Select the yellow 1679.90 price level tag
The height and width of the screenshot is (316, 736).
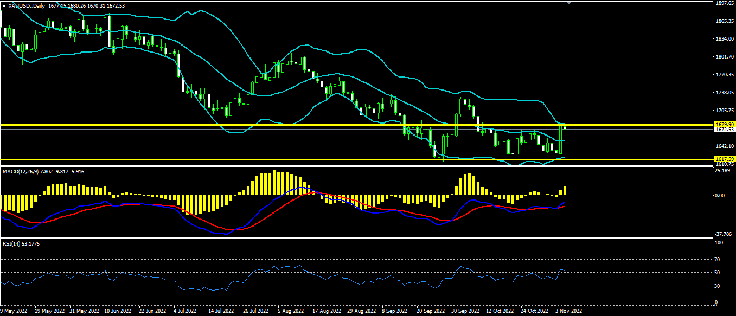pos(724,125)
